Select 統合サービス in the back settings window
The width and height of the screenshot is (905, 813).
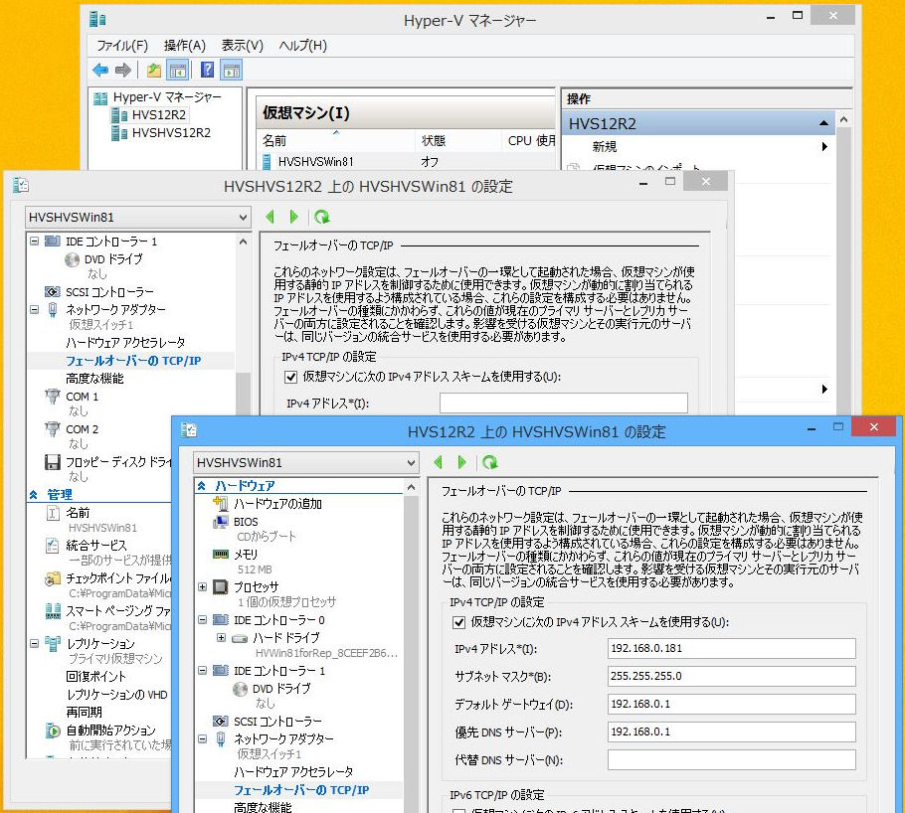click(95, 546)
